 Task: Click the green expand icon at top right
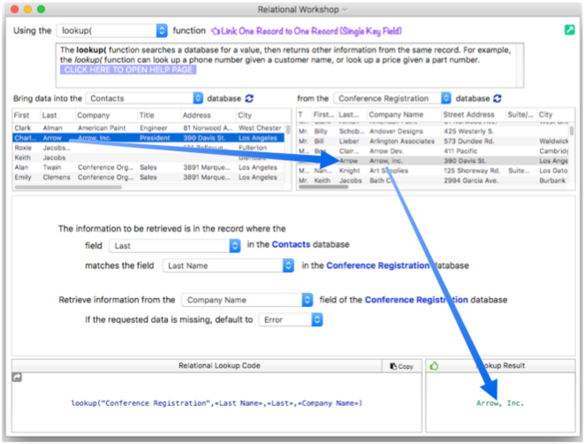point(570,30)
